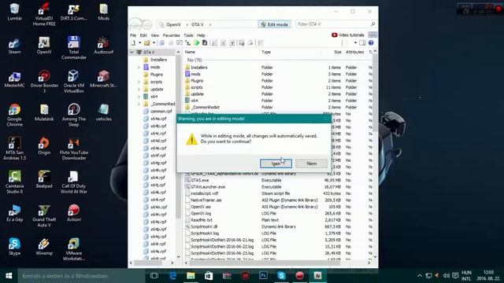
Task: Click the New file toolbar icon
Action: (x=133, y=43)
